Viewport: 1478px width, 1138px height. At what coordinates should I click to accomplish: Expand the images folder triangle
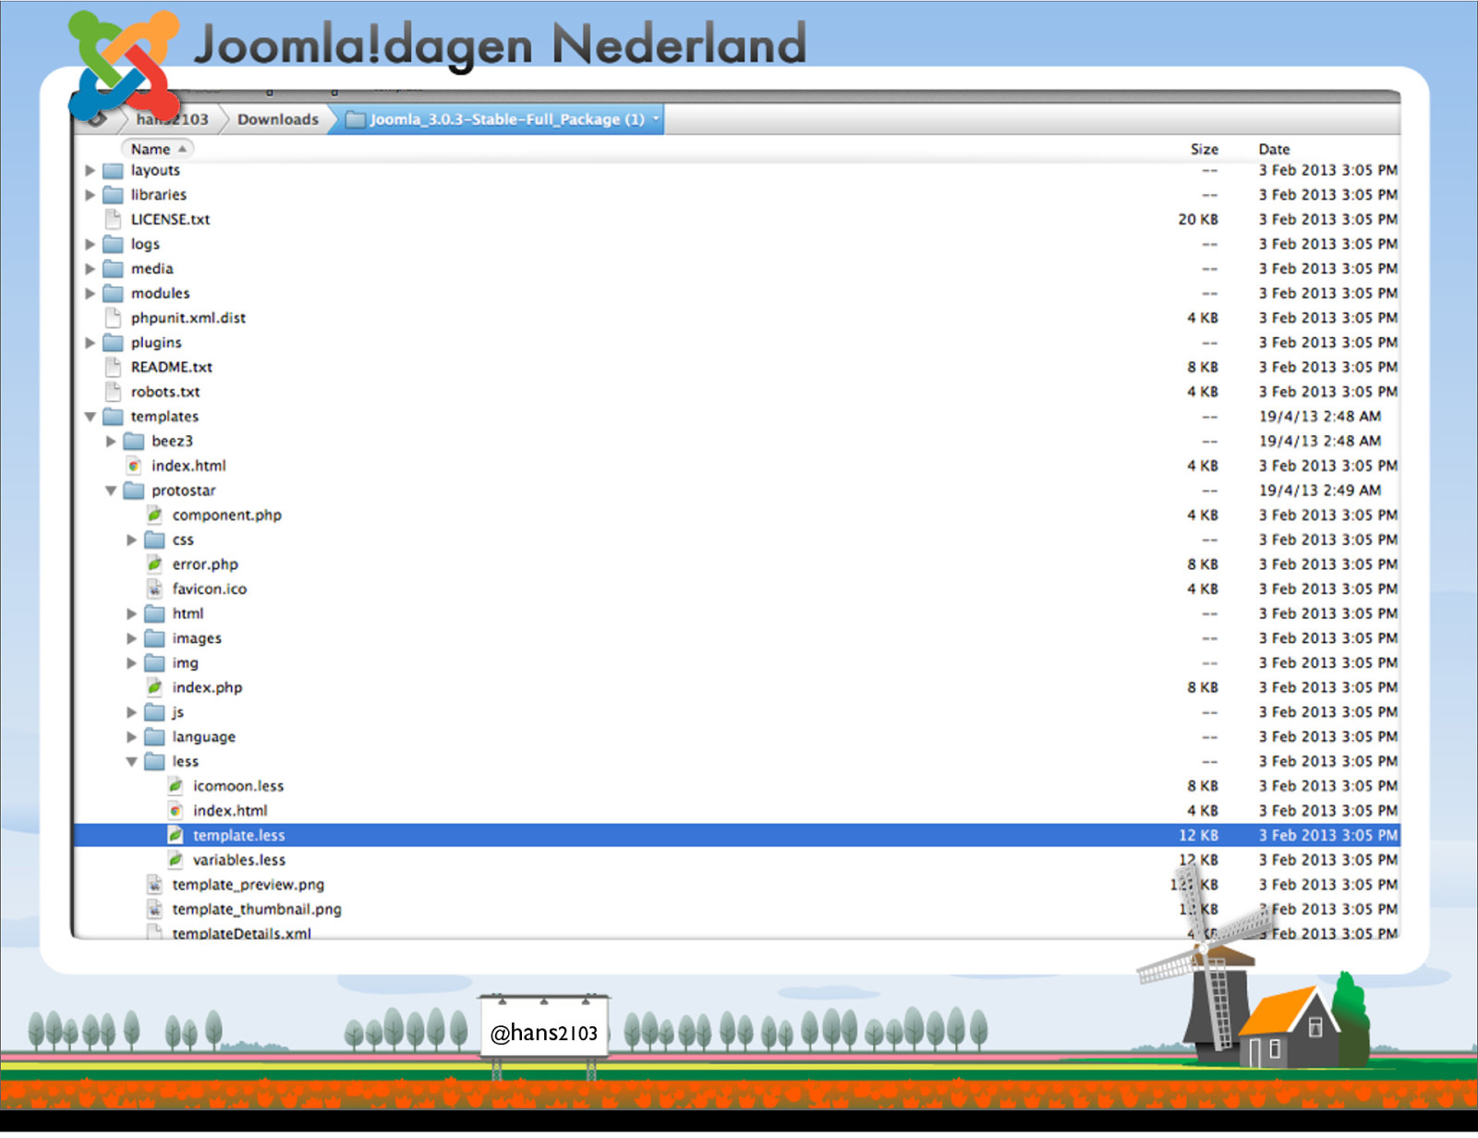point(131,638)
